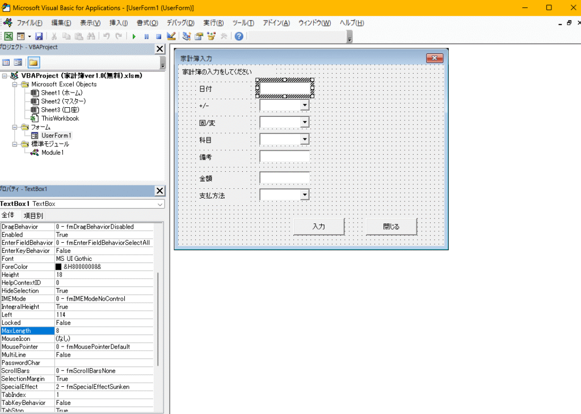The image size is (581, 414).
Task: Click the Insert UserForm toolbar icon
Action: coord(21,36)
